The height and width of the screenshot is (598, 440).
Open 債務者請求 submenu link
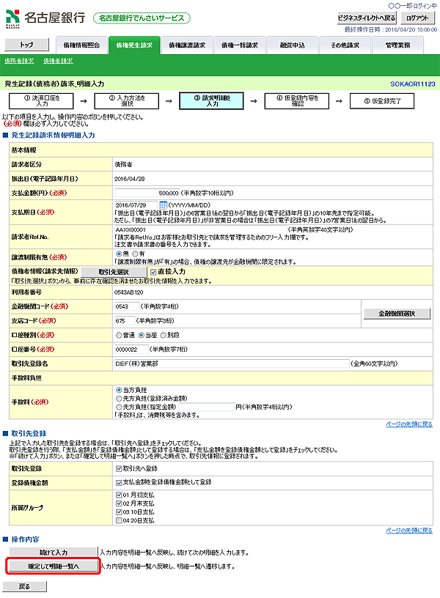tap(19, 61)
